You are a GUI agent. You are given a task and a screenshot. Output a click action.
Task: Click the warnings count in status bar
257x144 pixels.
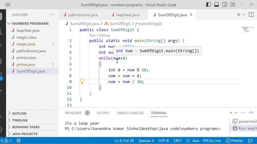pos(8,140)
